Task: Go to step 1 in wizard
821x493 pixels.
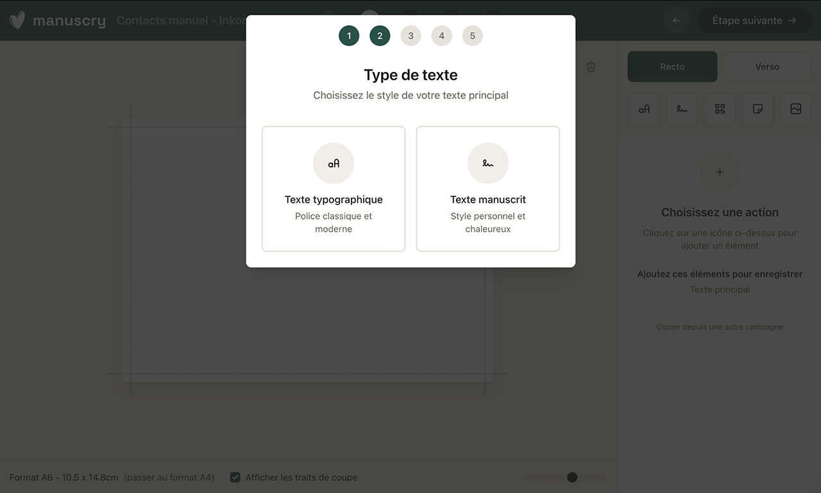Action: (349, 36)
